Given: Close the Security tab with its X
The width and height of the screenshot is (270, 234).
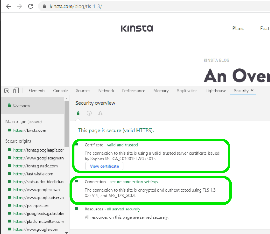Looking at the screenshot, I should click(252, 90).
